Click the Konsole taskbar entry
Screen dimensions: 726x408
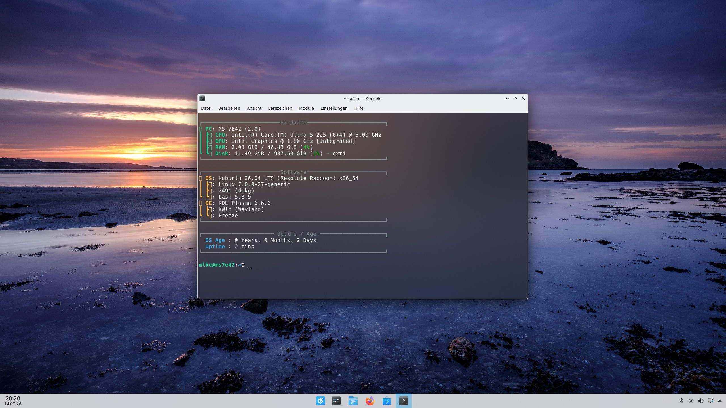click(404, 401)
